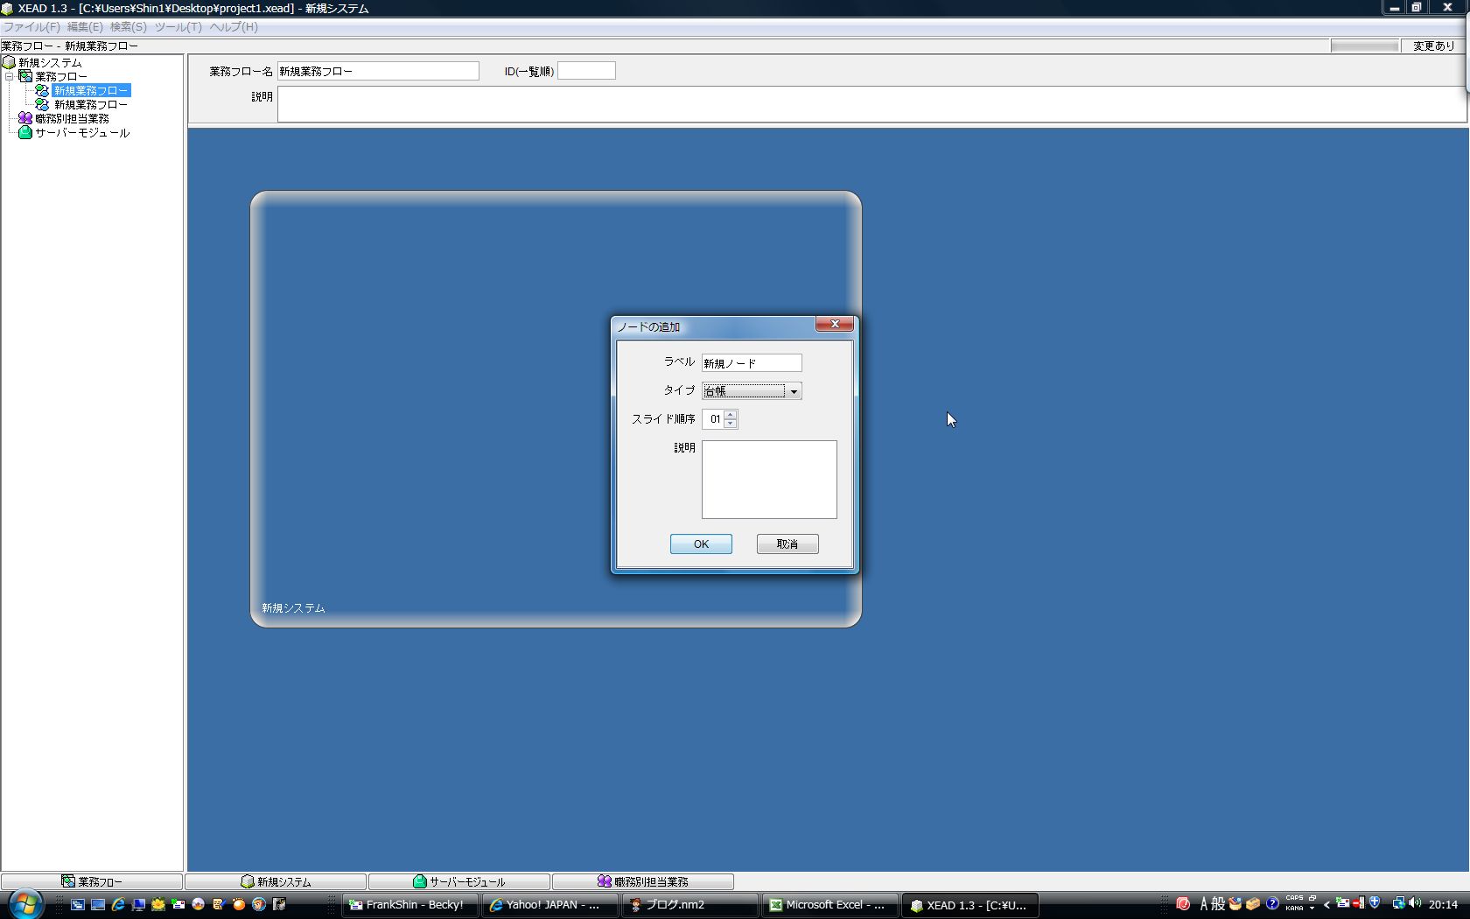Click the security shield tray icon
1470x919 pixels.
[x=1375, y=903]
